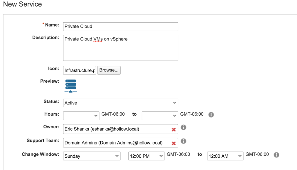This screenshot has width=297, height=170.
Task: Click the Change Window info icon
Action: tap(276, 155)
